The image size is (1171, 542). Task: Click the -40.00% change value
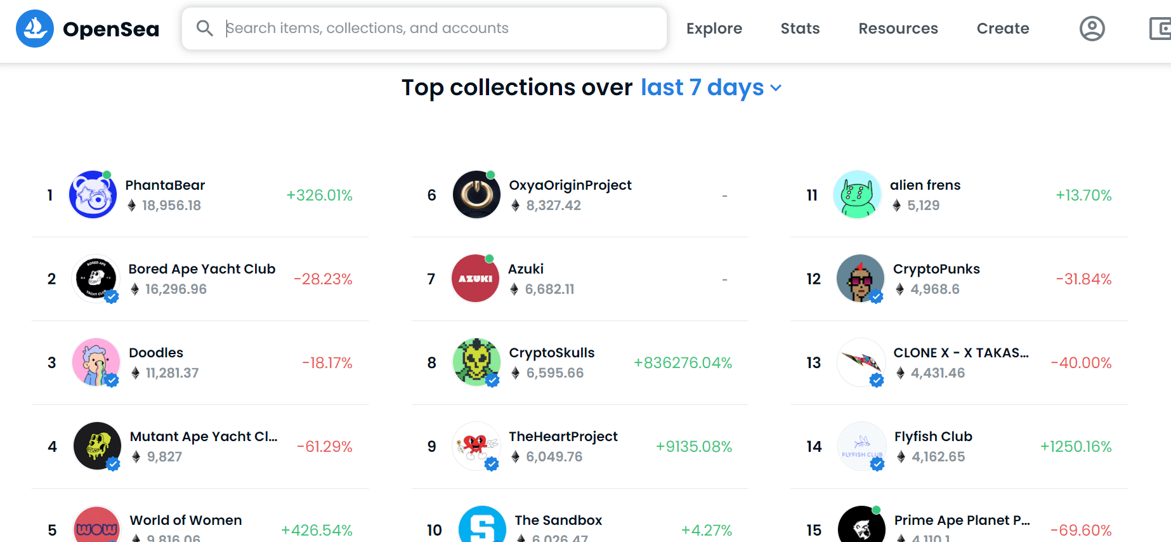[1081, 363]
